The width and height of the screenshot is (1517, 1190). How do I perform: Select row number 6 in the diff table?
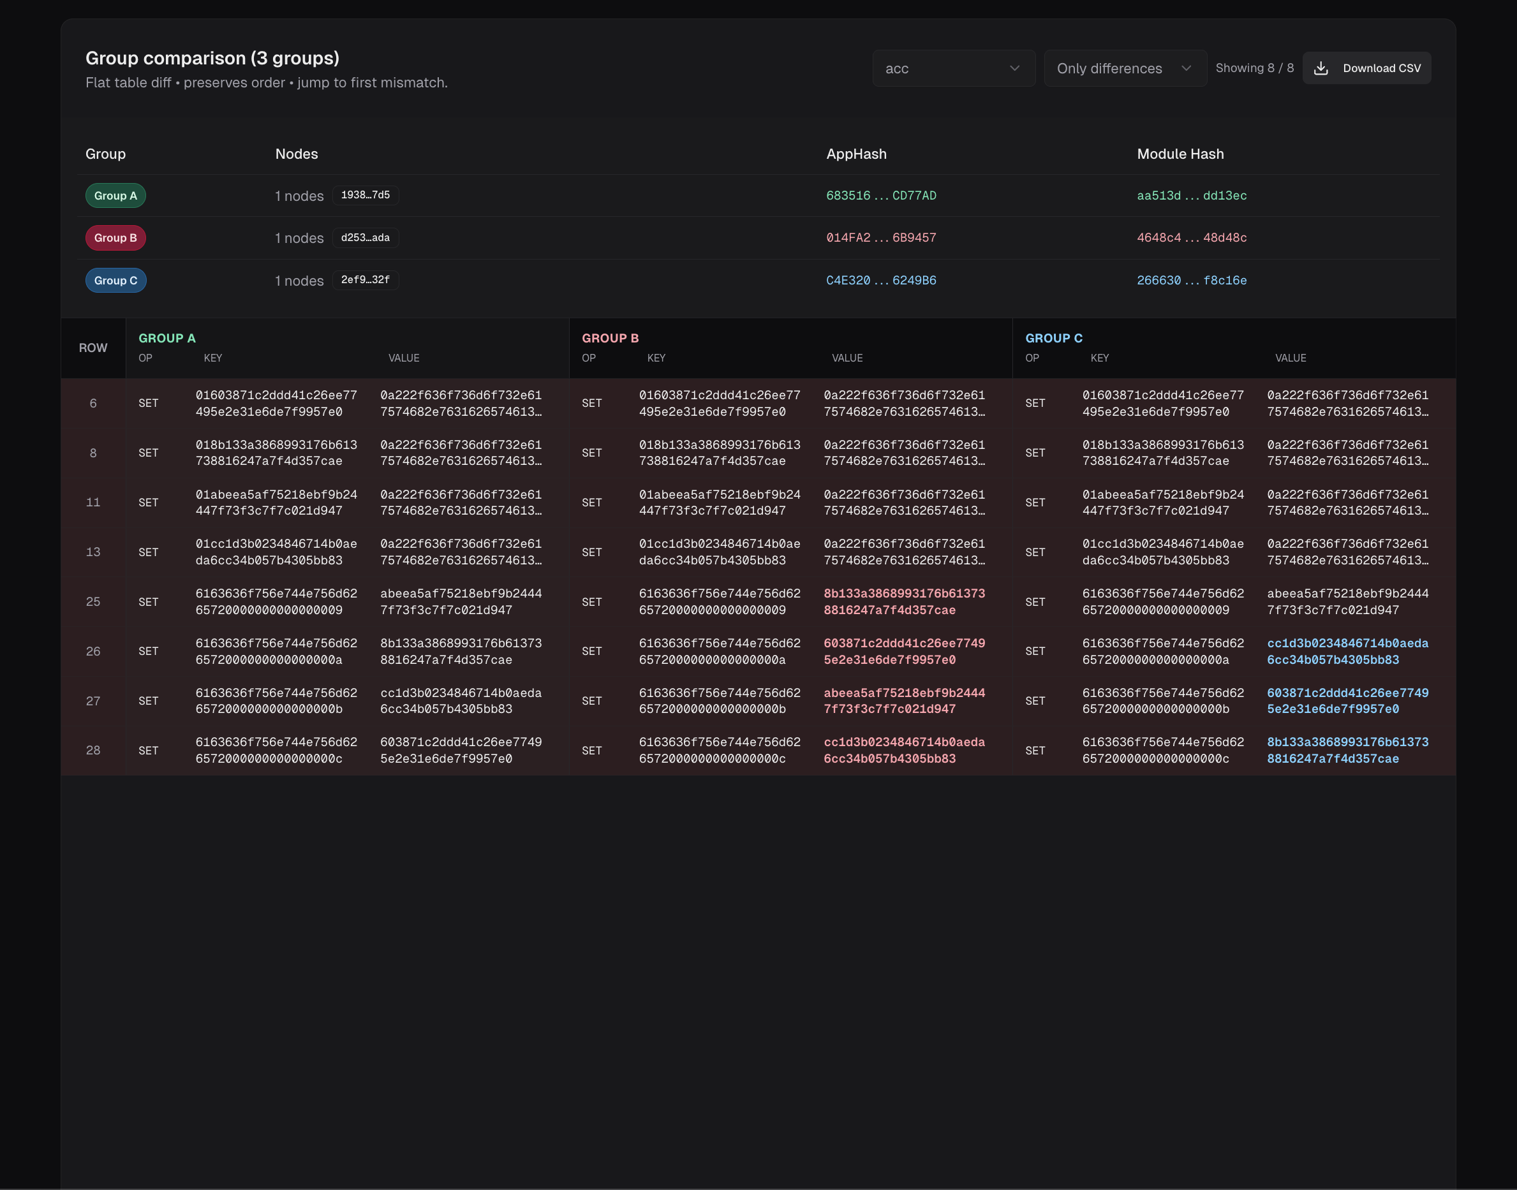[x=93, y=402]
